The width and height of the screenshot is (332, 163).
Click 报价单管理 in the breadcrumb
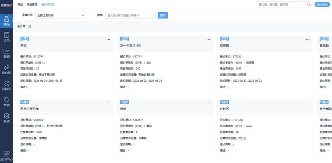(48, 4)
